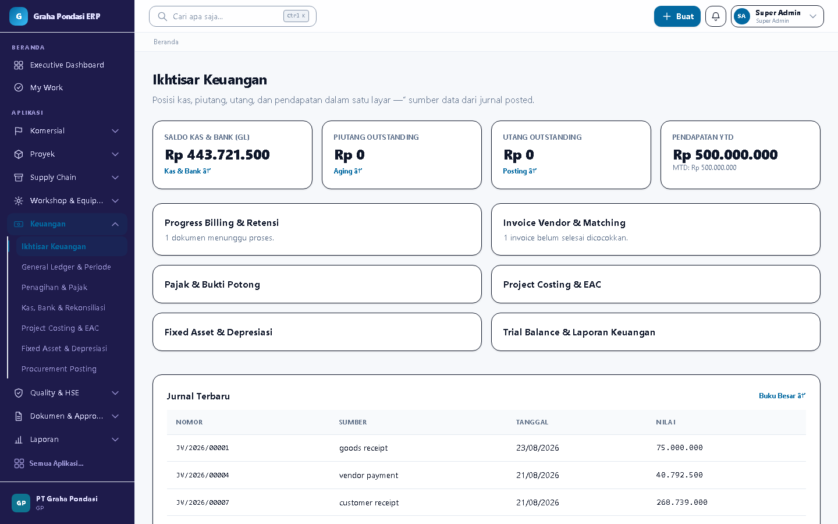Expand the Komersial menu chevron
This screenshot has height=524, width=838.
click(x=115, y=131)
